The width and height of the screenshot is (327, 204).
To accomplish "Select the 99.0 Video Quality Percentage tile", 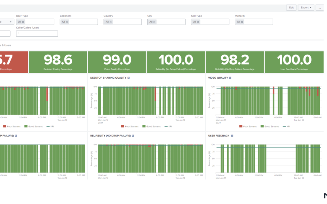I will click(117, 62).
